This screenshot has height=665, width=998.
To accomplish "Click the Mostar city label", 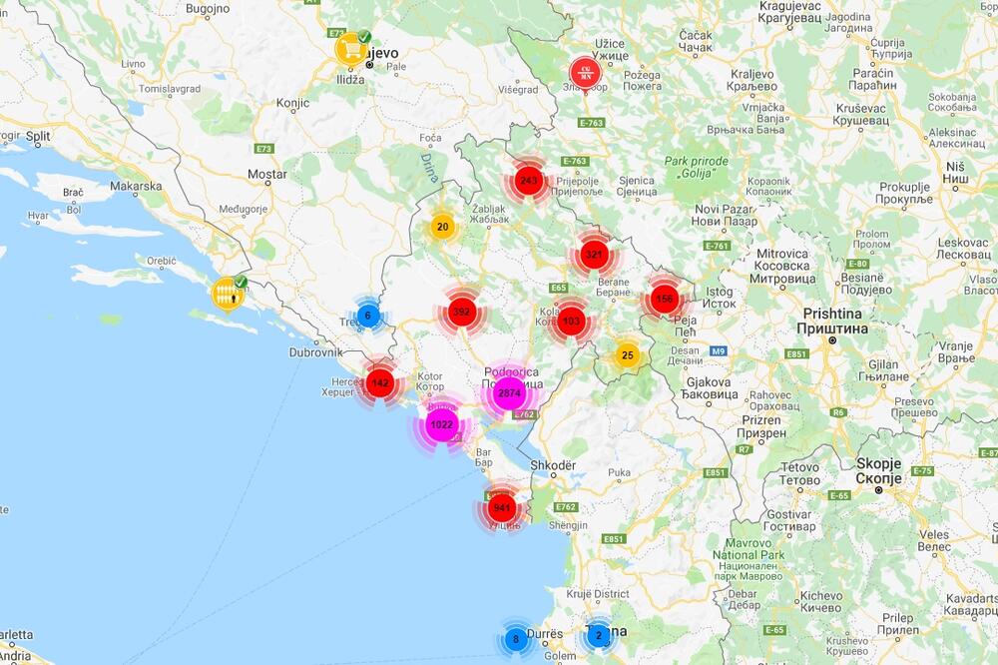I will tap(266, 174).
